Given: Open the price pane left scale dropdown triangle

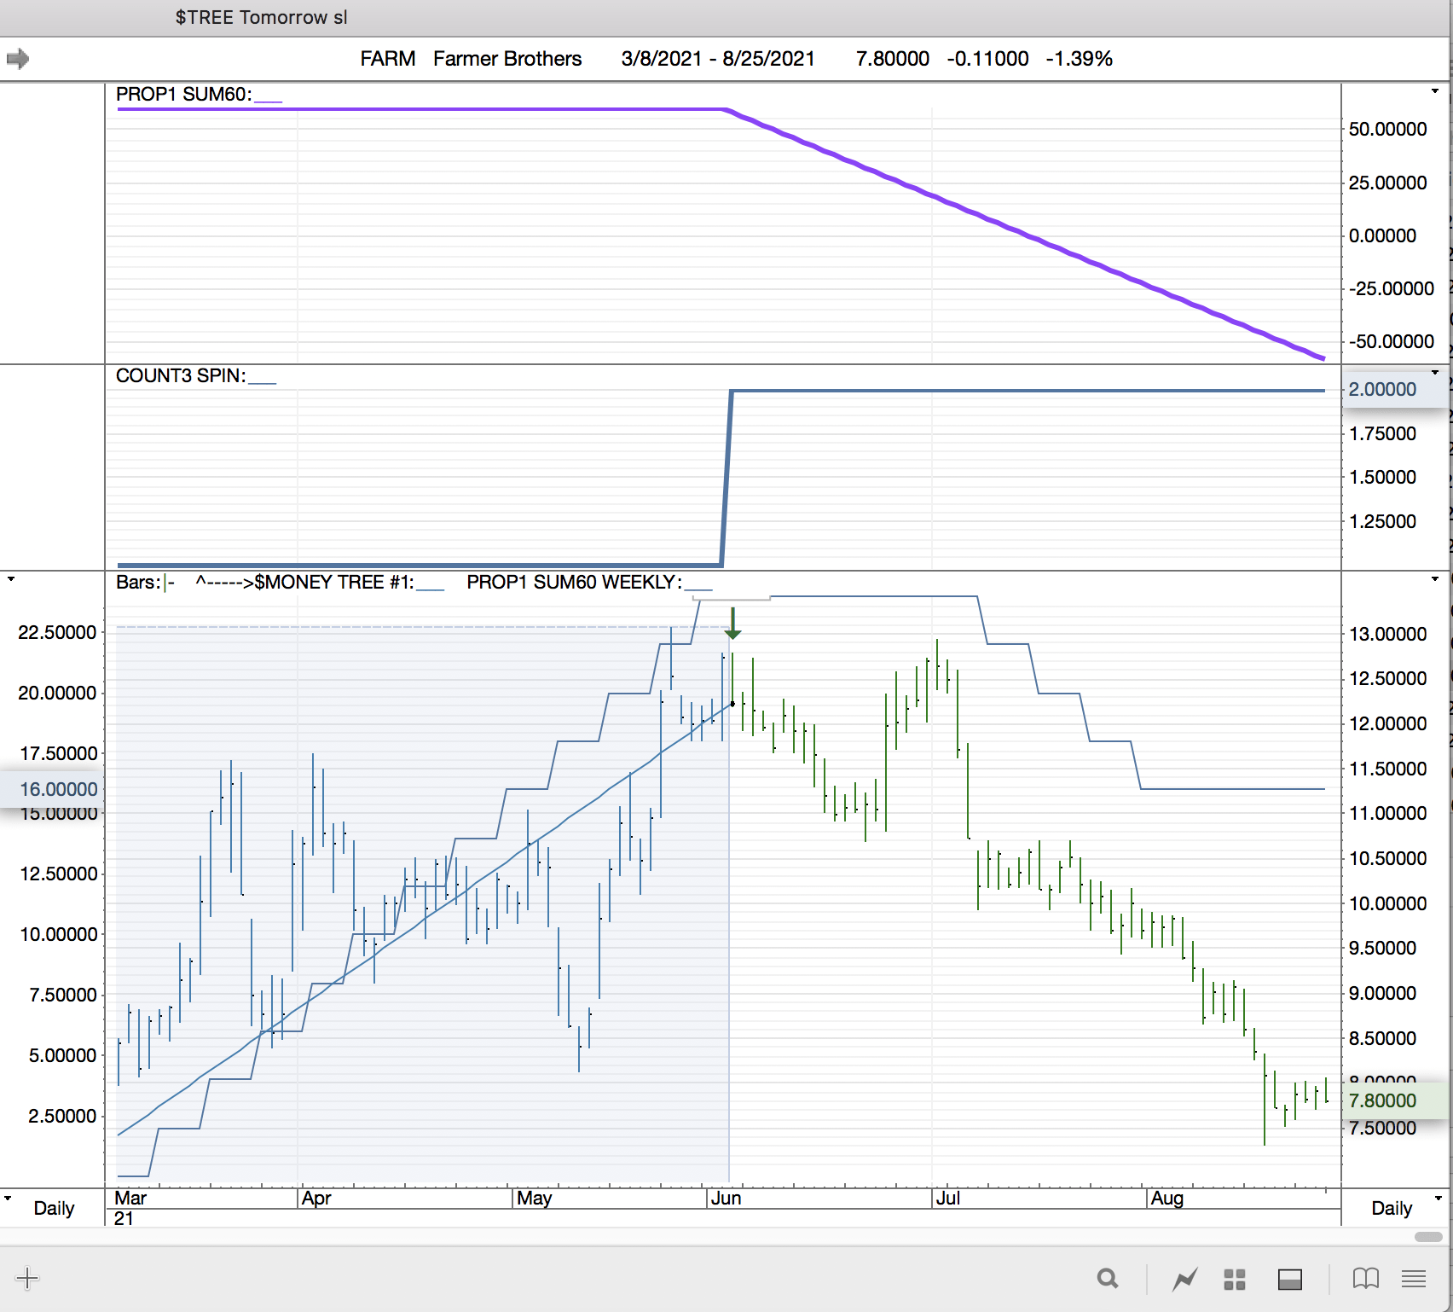Looking at the screenshot, I should pyautogui.click(x=11, y=579).
